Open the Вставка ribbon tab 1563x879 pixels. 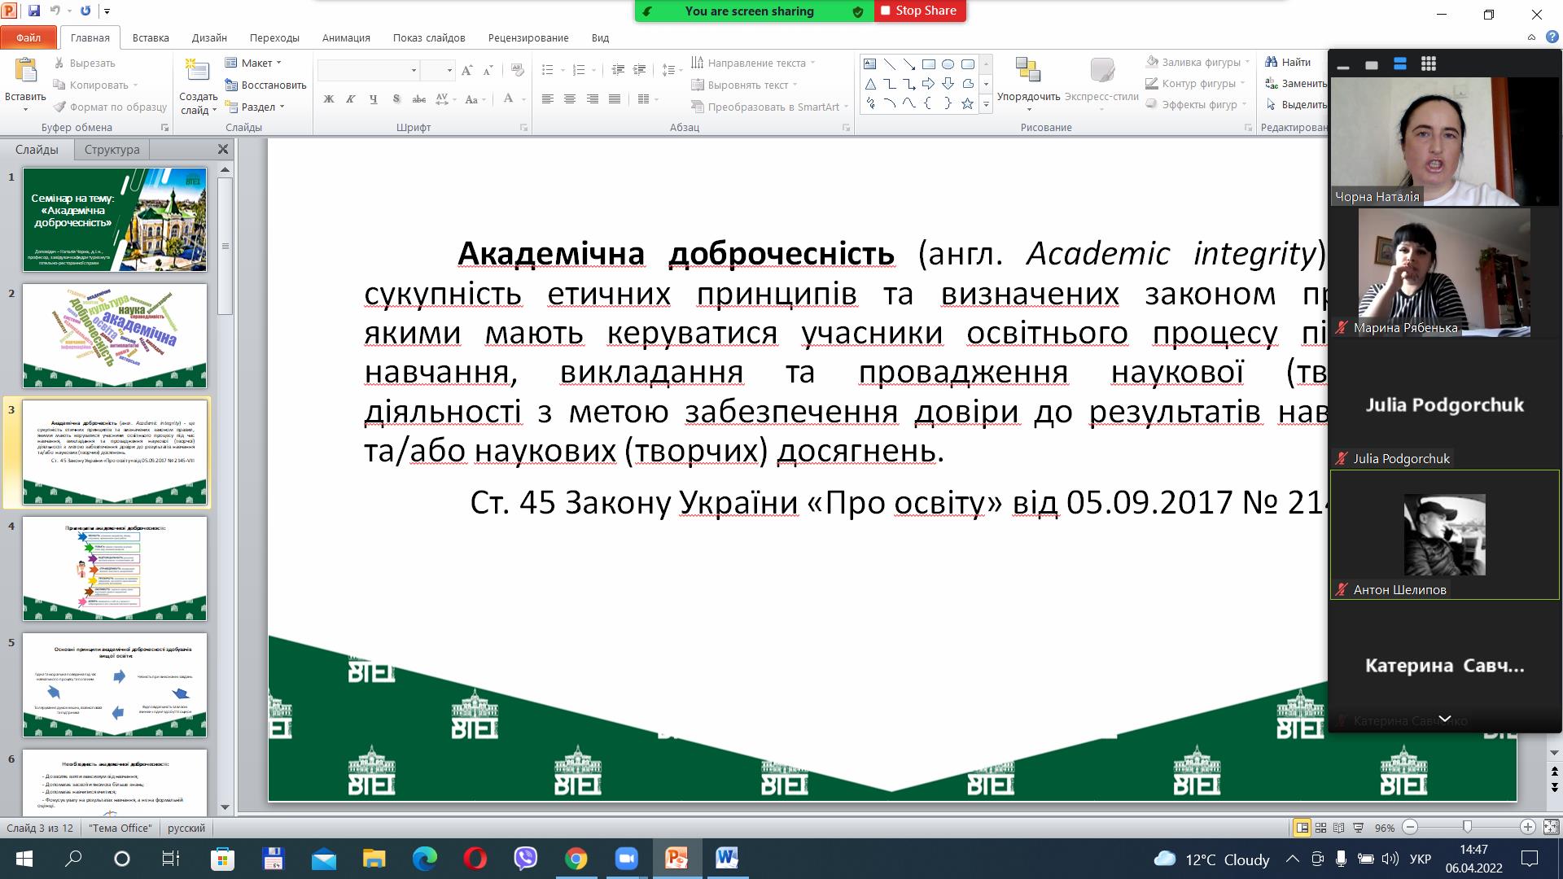tap(151, 37)
